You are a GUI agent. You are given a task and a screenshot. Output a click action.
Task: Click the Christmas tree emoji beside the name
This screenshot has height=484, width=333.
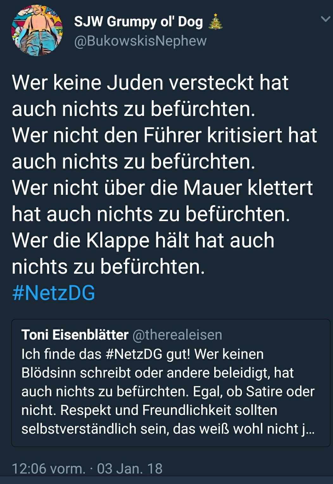tap(215, 22)
